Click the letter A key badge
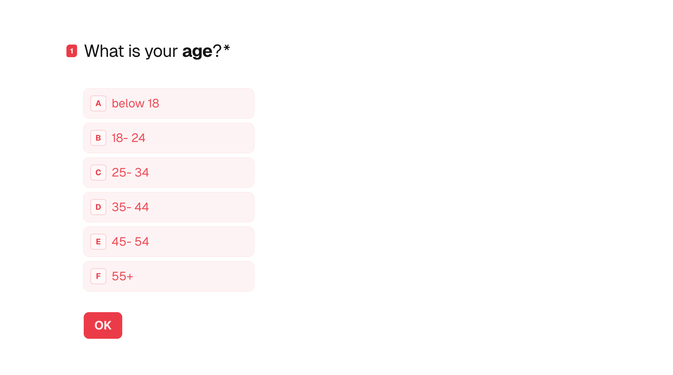 [x=98, y=103]
